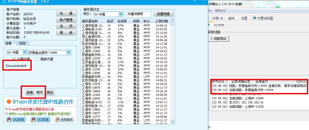Open the 规则 tab in right window
This screenshot has width=309, height=130.
pos(231,18)
